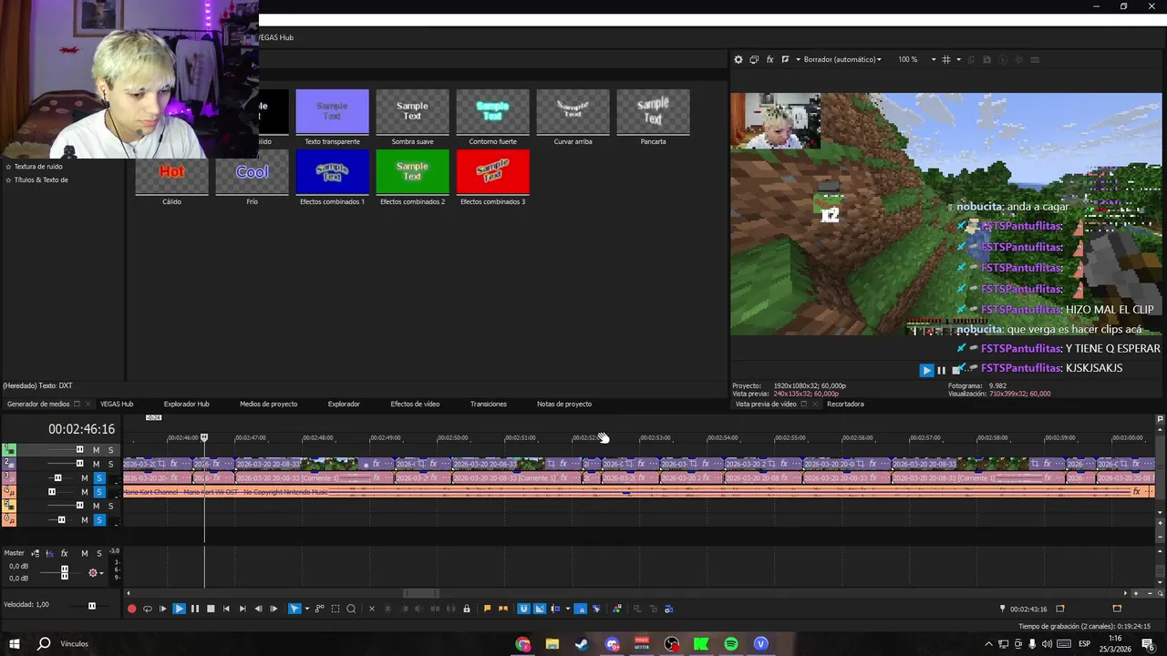This screenshot has width=1167, height=656.
Task: Solo track 1
Action: (x=110, y=450)
